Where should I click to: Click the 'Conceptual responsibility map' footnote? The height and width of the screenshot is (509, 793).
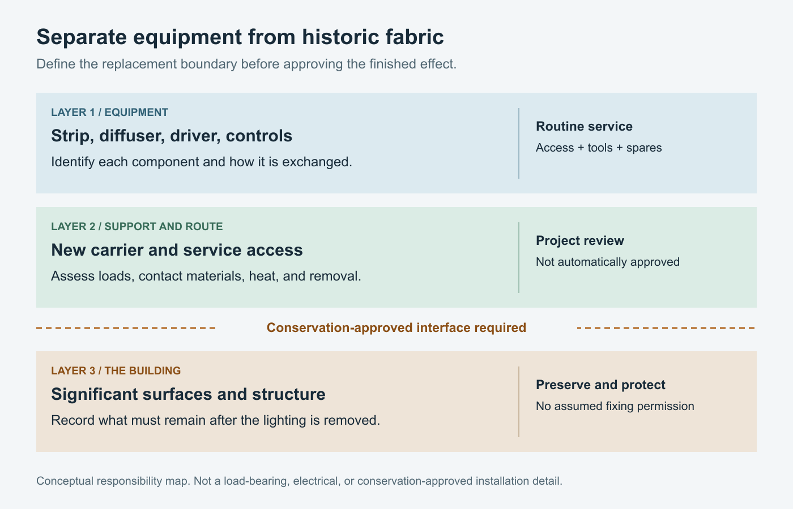click(300, 481)
